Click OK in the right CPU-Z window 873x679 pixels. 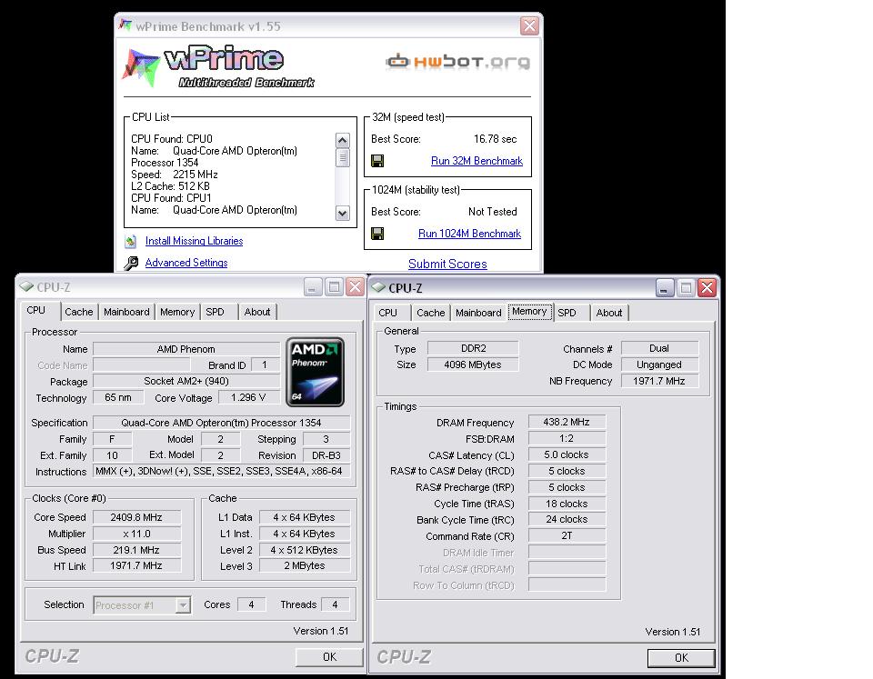pos(681,658)
